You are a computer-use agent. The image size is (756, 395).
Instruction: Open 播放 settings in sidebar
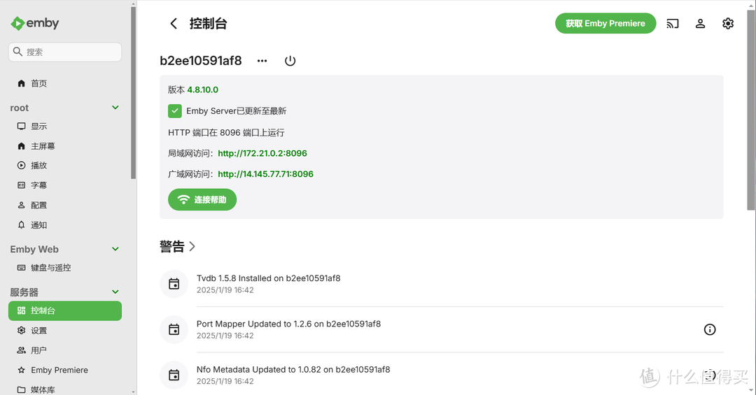coord(64,165)
